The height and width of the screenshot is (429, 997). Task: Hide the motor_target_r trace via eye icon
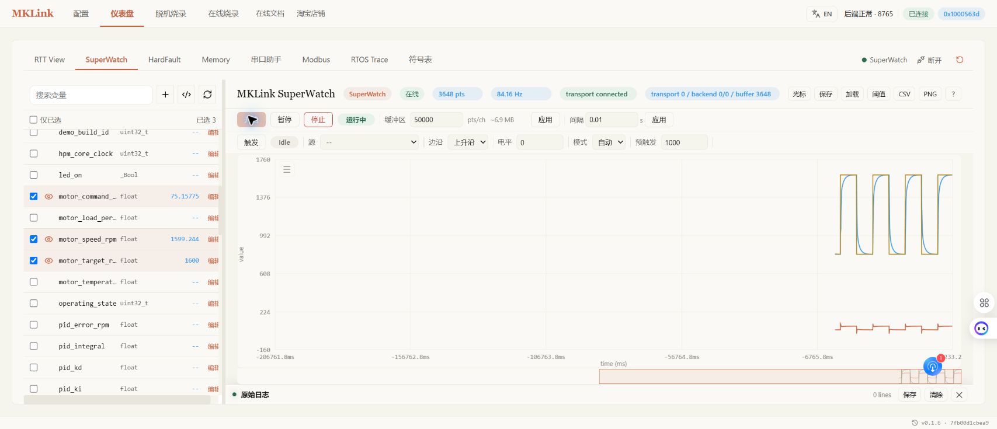[x=48, y=261]
